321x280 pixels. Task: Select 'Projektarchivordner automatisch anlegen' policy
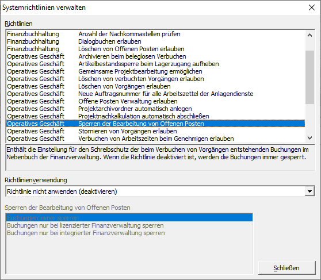coord(155,109)
